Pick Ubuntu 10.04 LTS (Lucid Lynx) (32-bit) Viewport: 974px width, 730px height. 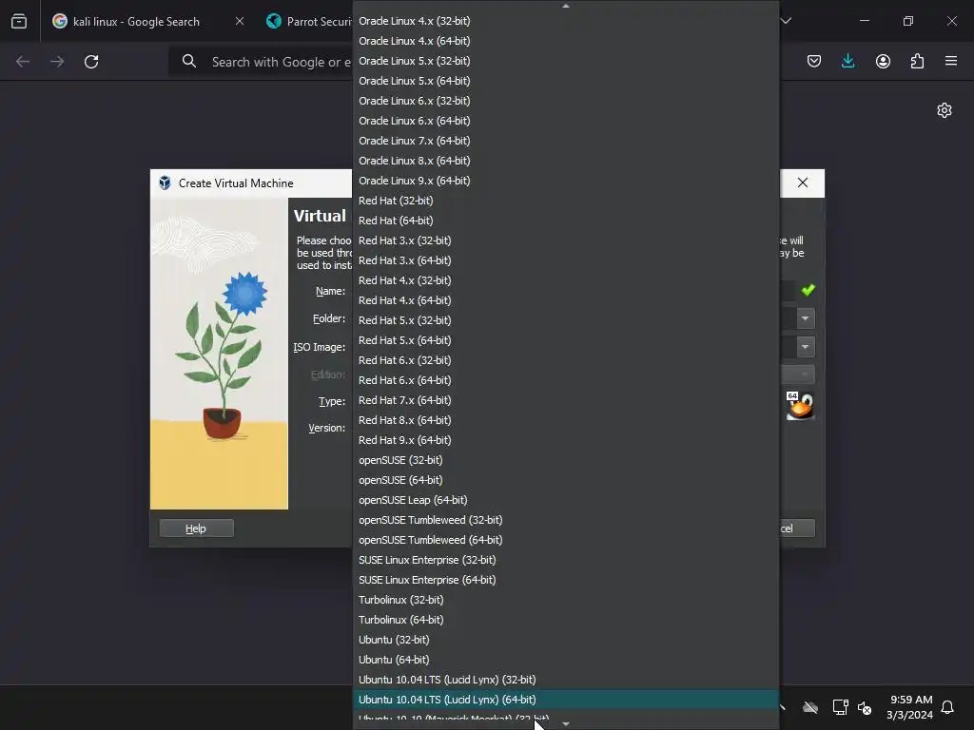(x=565, y=680)
